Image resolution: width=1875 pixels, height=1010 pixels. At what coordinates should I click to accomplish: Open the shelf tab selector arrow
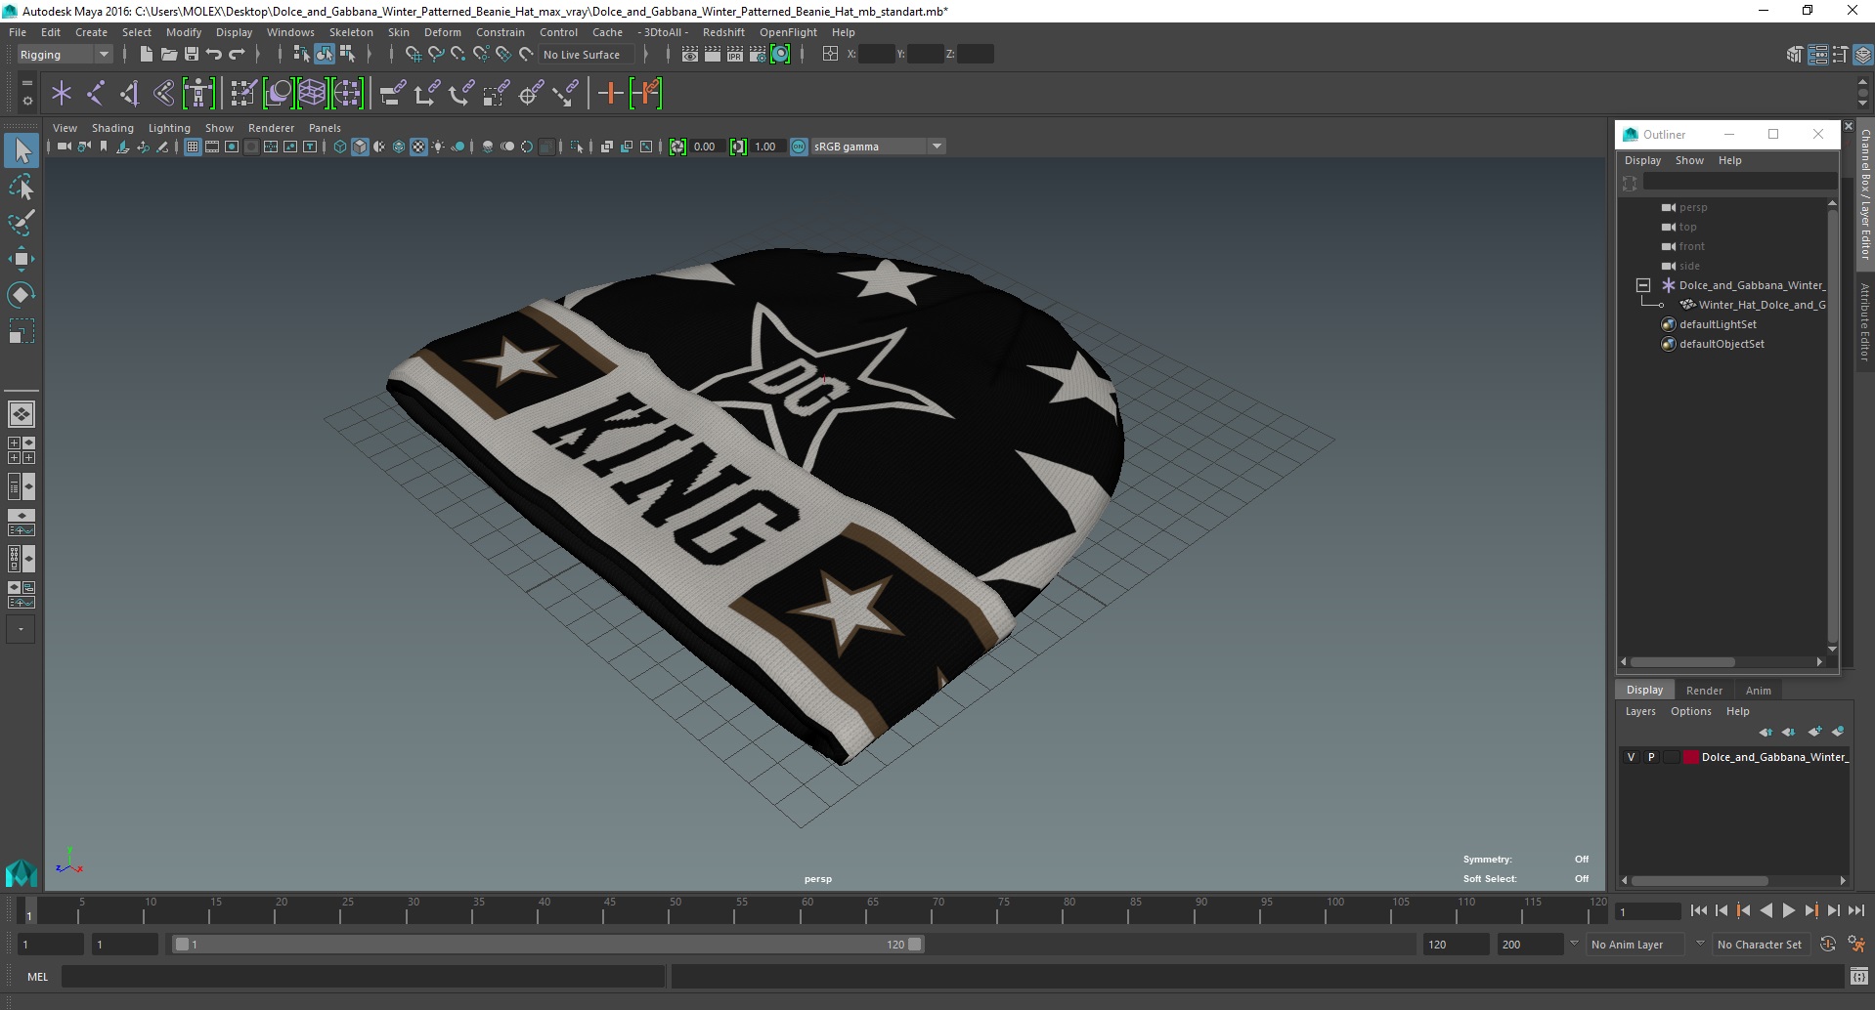(x=26, y=84)
